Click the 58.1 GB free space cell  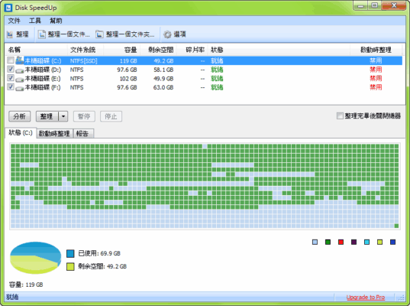[163, 70]
